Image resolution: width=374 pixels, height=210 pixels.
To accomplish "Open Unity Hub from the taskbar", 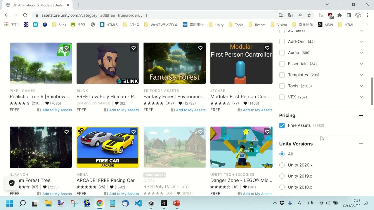I will tap(151, 203).
